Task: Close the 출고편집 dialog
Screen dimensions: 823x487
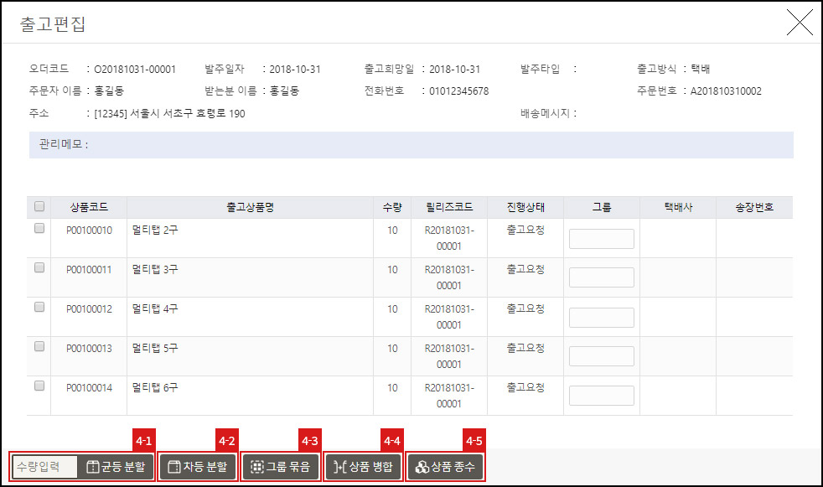Action: pyautogui.click(x=800, y=23)
